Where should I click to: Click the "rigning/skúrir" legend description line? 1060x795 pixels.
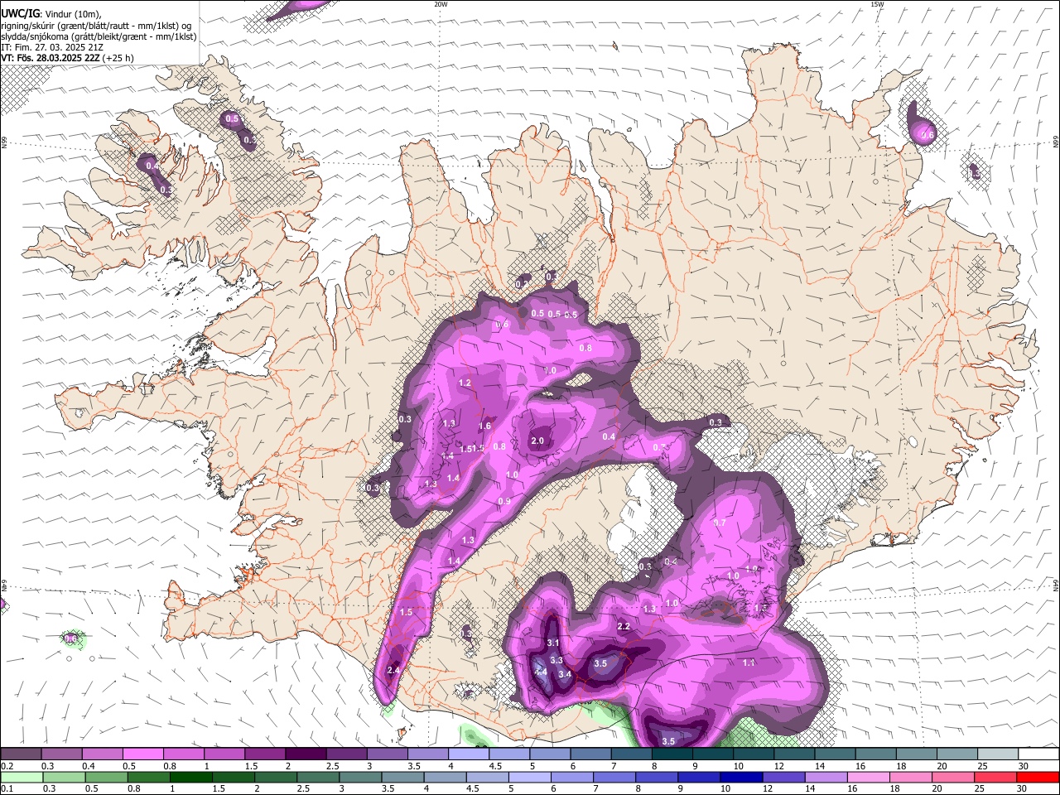pos(96,26)
